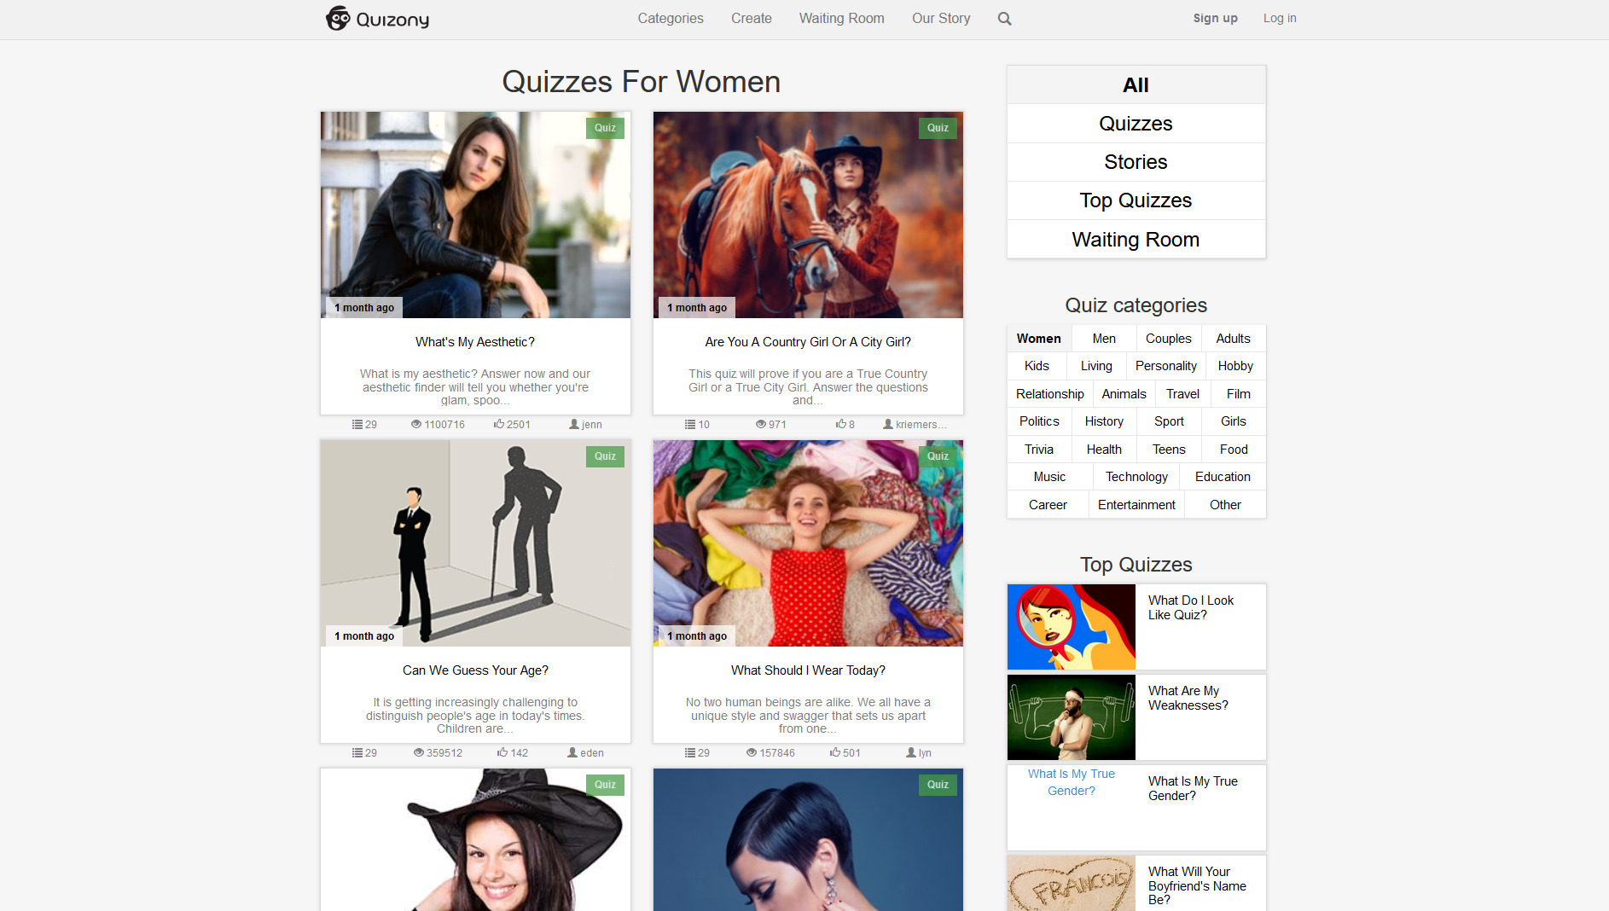Image resolution: width=1609 pixels, height=911 pixels.
Task: Click the author icon next to lyn
Action: 909,752
